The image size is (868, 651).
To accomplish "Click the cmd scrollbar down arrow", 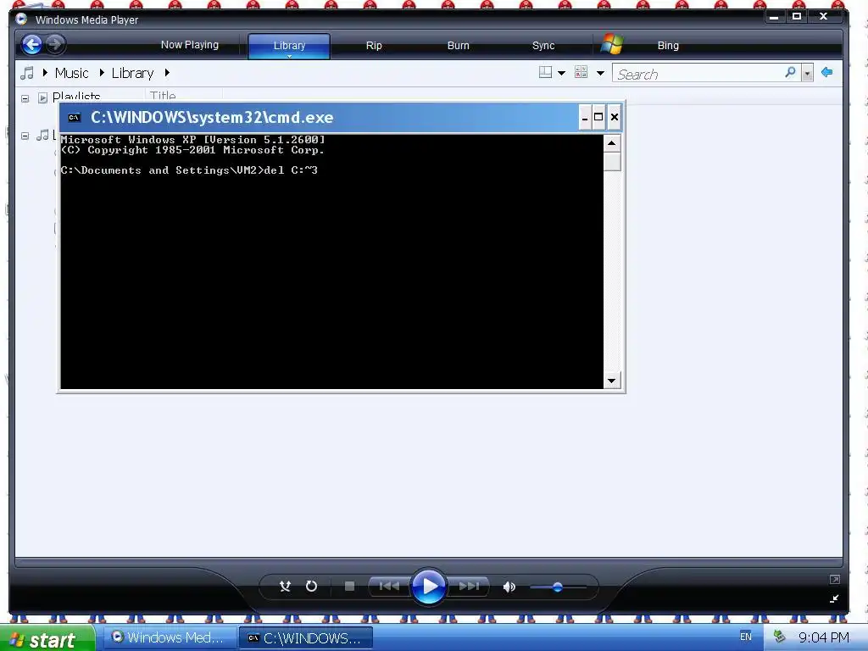I will click(x=612, y=381).
